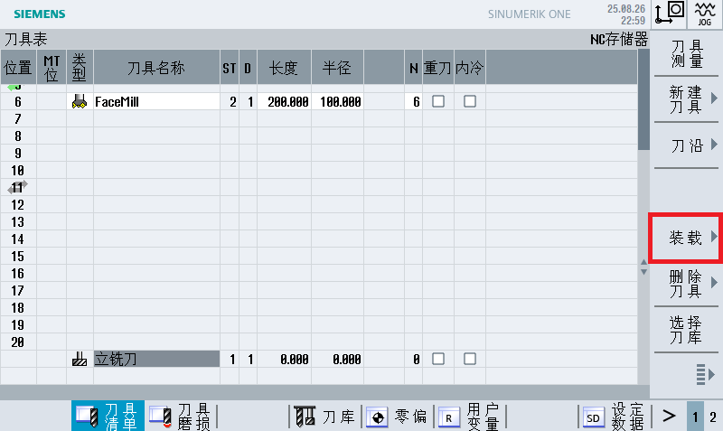Click the NC存储器 label

pos(619,39)
